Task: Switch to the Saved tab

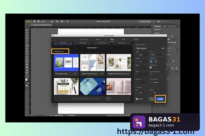Action: tap(98, 39)
